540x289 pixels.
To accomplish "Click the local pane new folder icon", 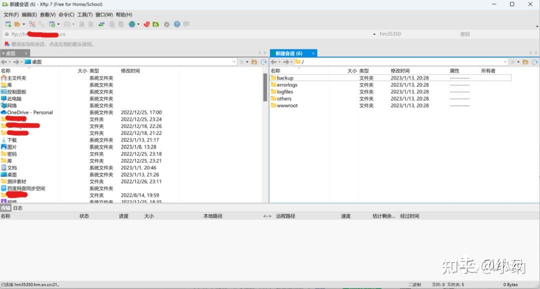I will pyautogui.click(x=254, y=62).
